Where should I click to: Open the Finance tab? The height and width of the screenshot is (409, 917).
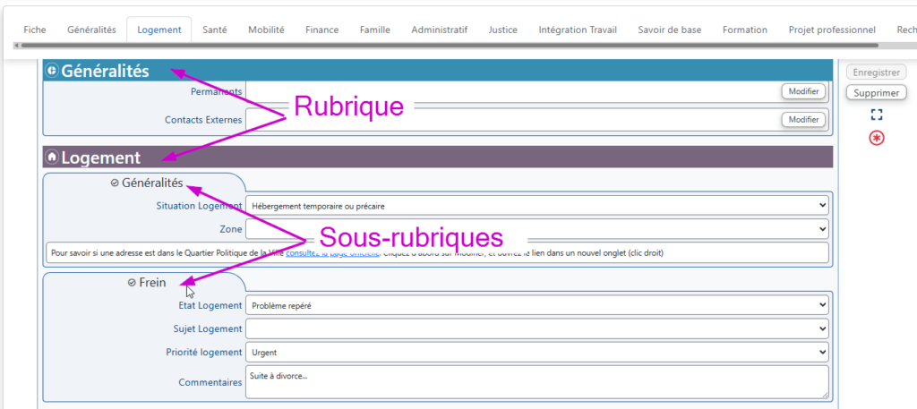pos(321,30)
